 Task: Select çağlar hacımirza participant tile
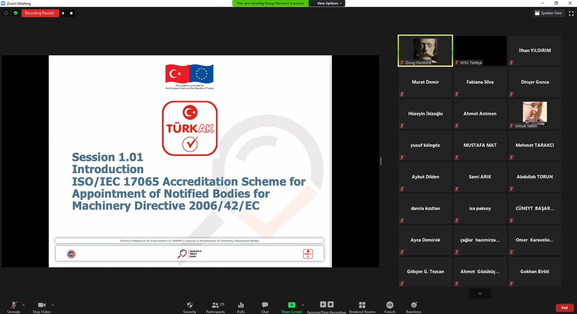480,240
